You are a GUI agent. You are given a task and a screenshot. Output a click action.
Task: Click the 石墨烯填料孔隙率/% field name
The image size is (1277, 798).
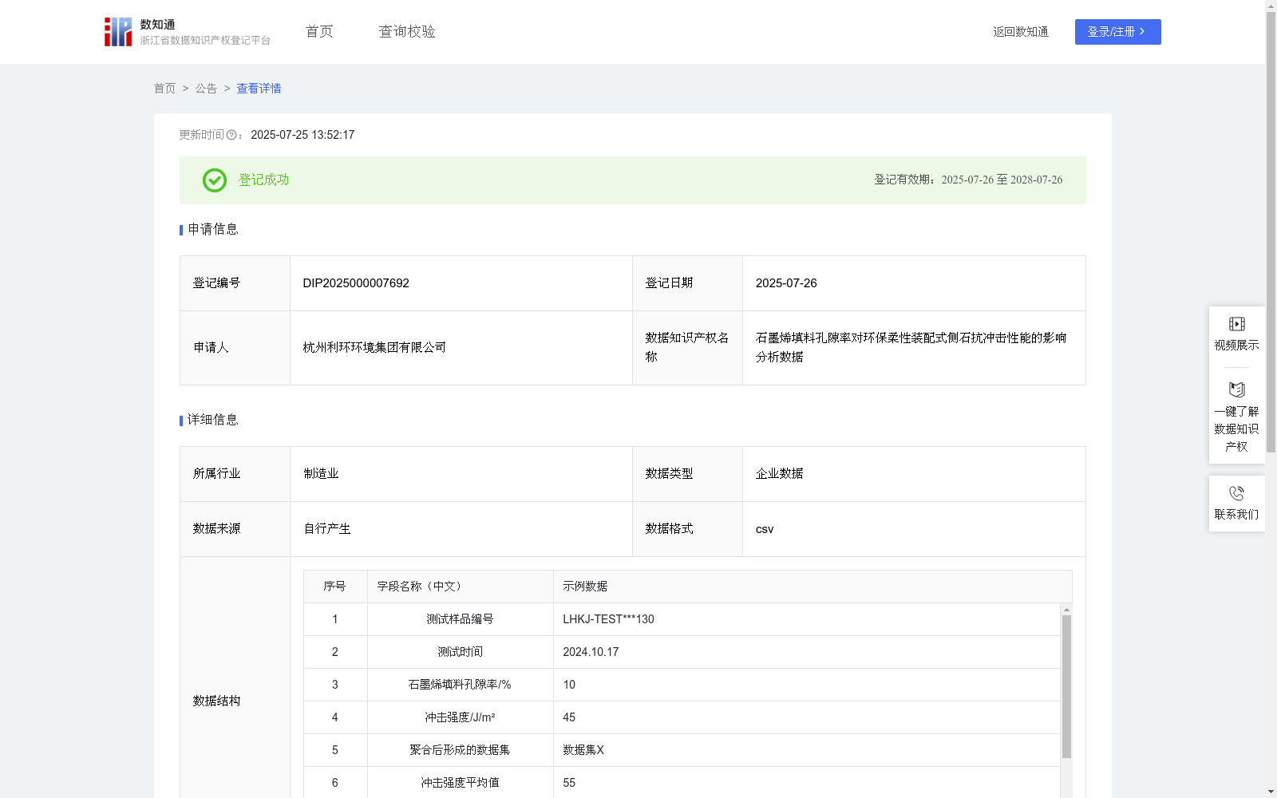(460, 685)
